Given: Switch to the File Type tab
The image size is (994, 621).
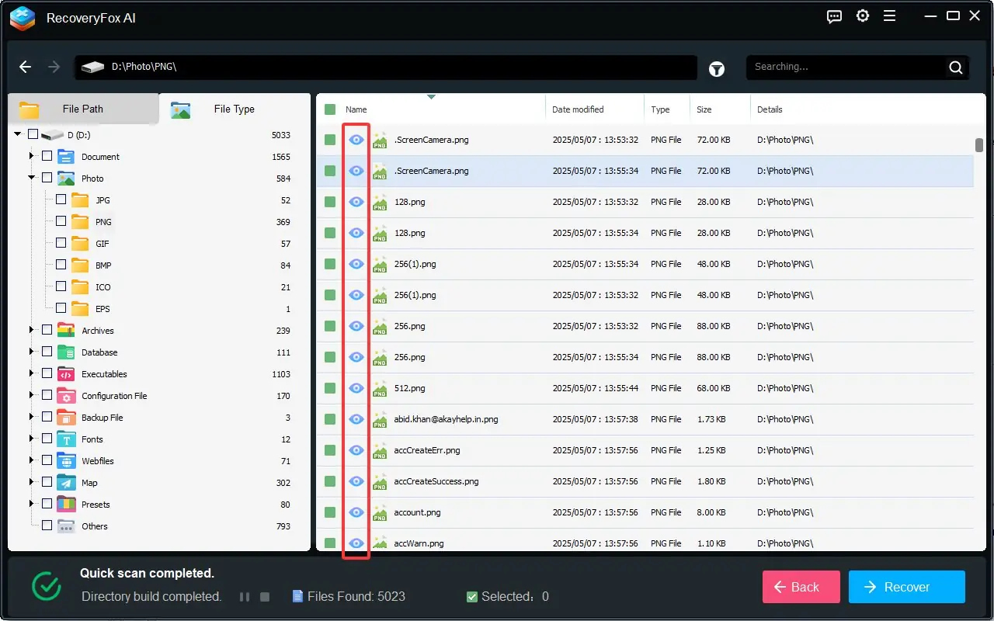Looking at the screenshot, I should click(235, 109).
